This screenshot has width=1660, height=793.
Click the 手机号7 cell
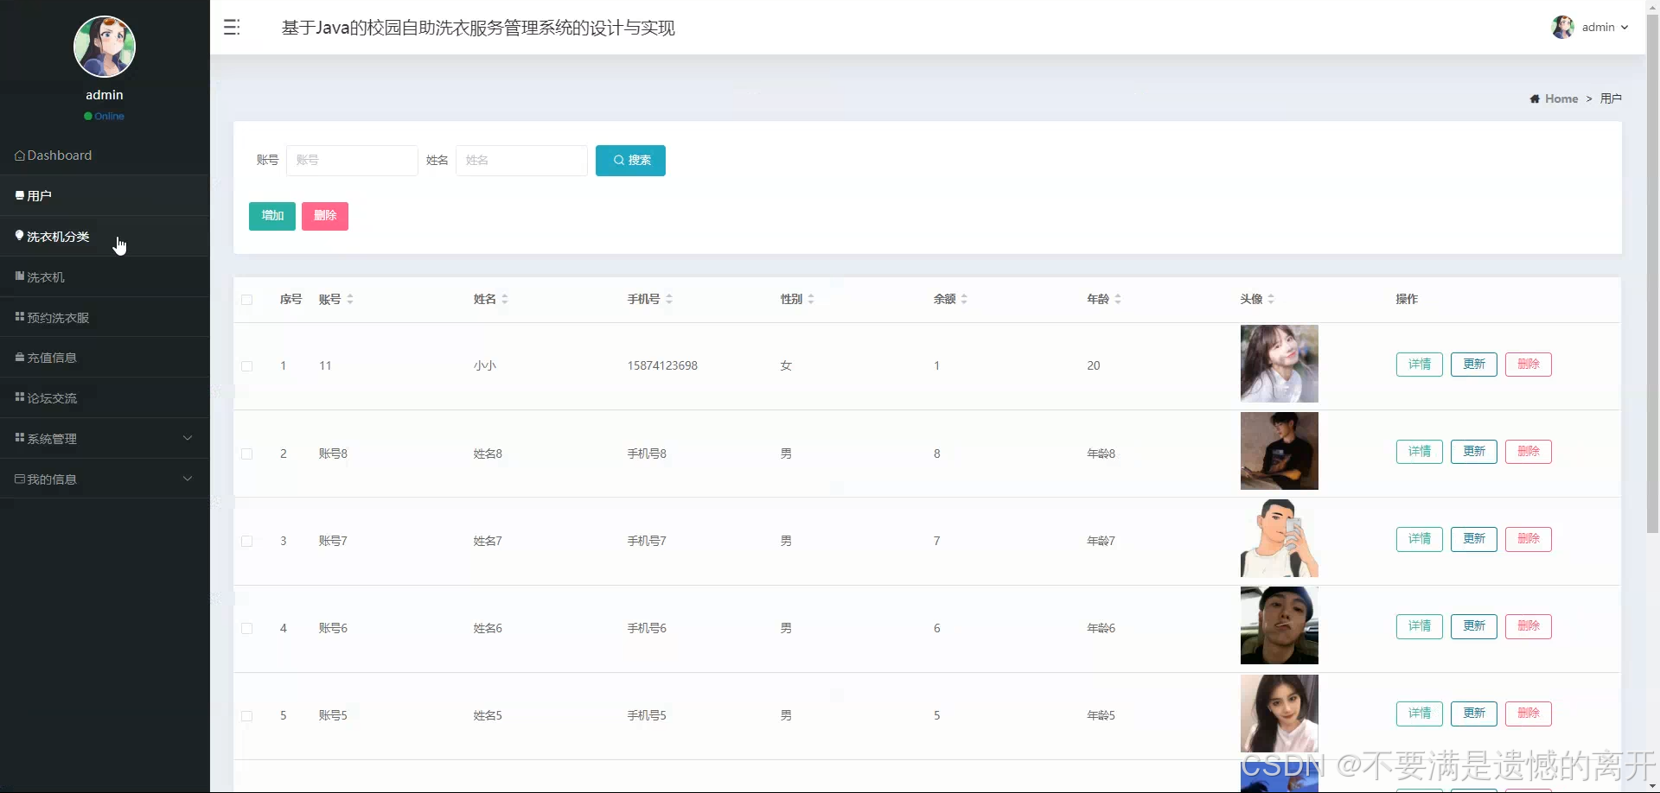[647, 542]
